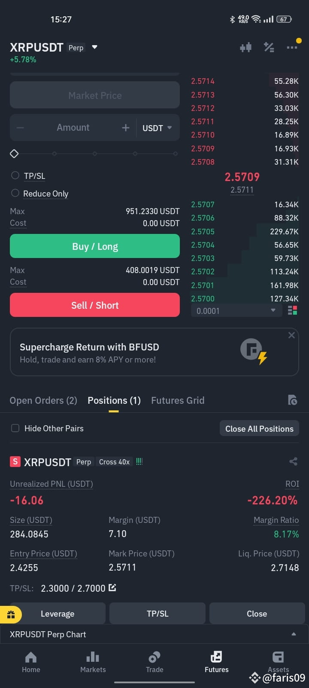Switch to the Futures Grid tab
This screenshot has width=309, height=688.
[x=178, y=400]
